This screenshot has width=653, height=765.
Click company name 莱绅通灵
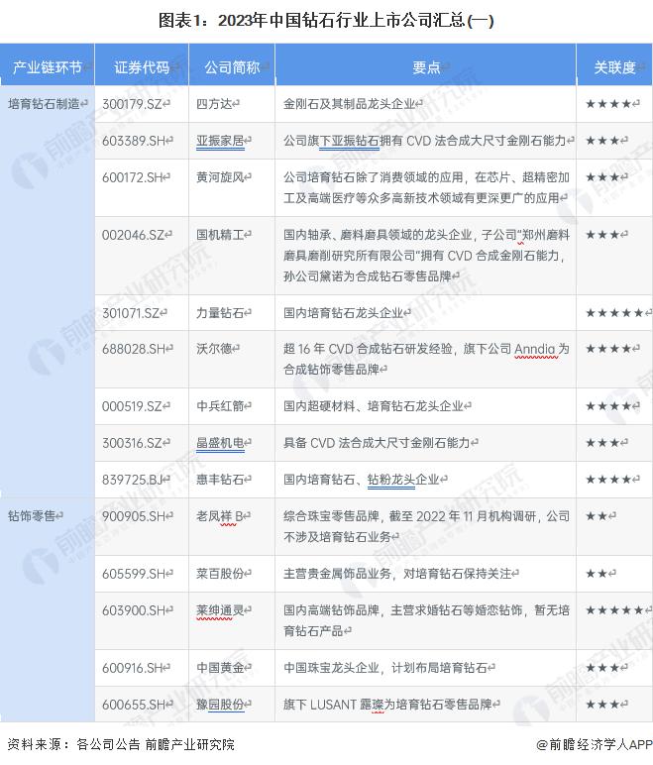[220, 609]
